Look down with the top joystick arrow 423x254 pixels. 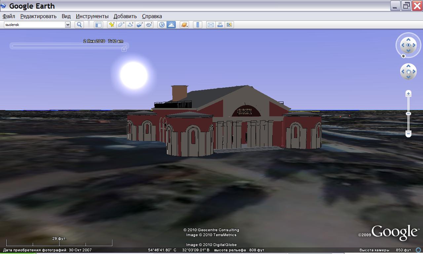408,51
